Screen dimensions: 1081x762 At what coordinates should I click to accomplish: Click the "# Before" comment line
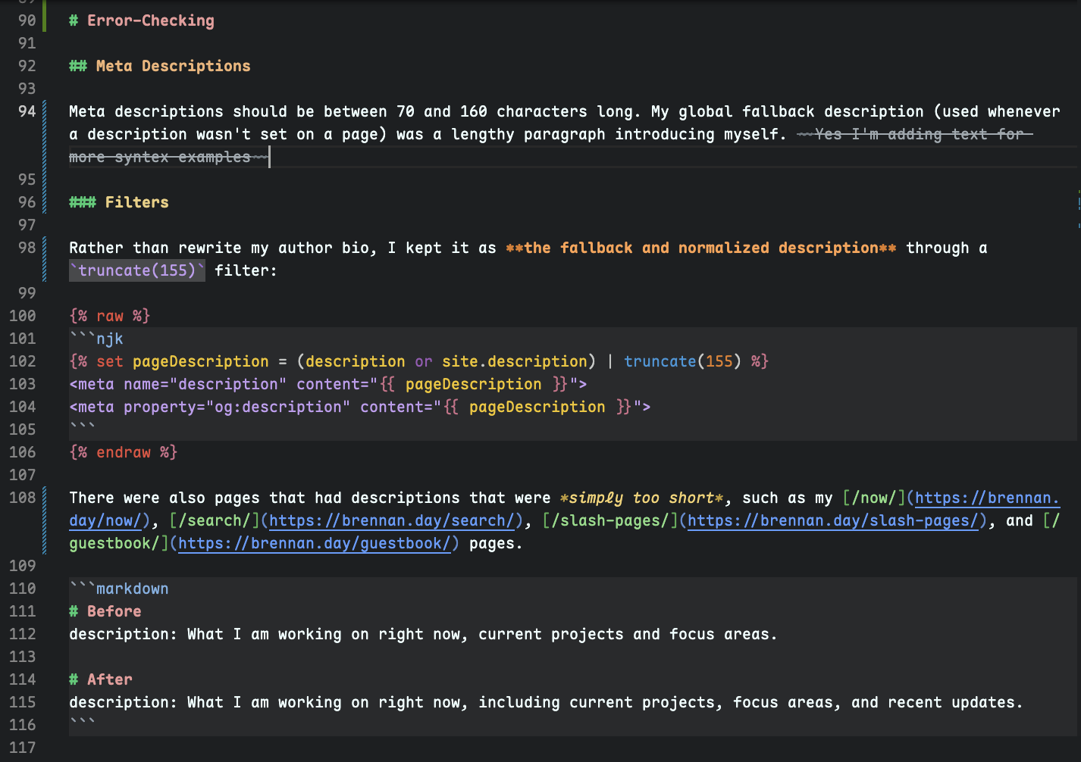tap(105, 611)
